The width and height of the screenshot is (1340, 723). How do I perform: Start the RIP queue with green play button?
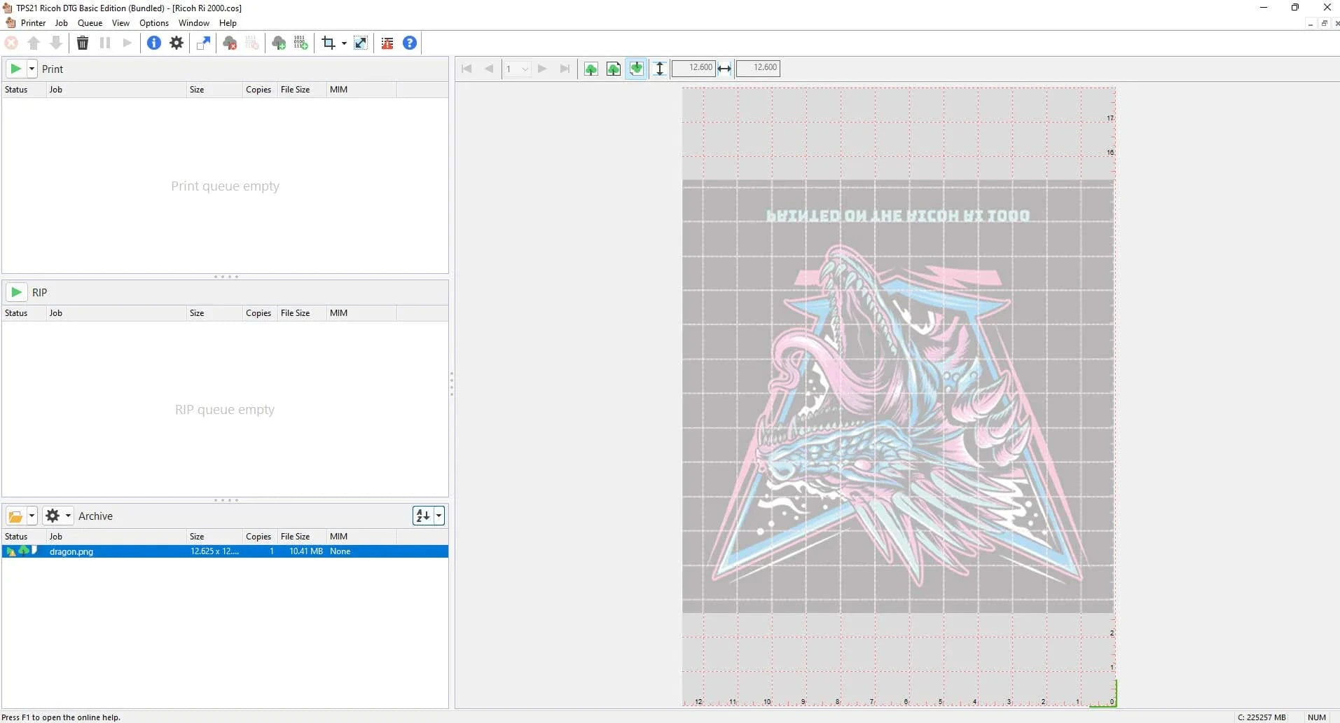[16, 292]
